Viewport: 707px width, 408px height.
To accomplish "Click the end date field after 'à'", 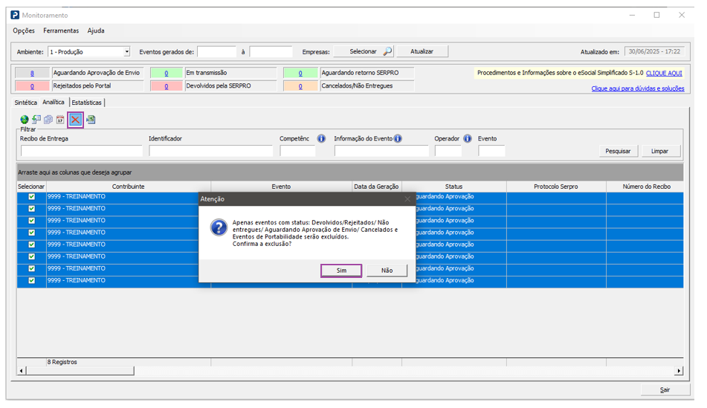I will coord(271,52).
